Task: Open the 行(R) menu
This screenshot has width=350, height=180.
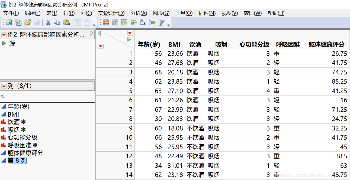Action: point(69,13)
